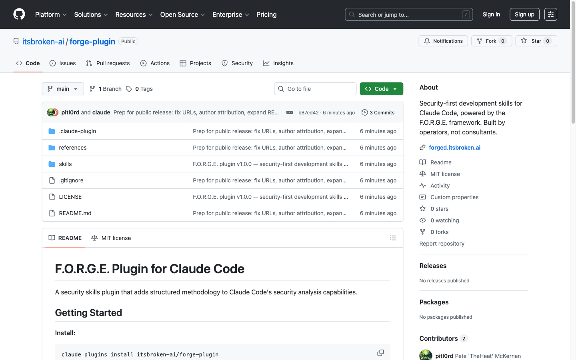
Task: Click the MIT license scales icon
Action: (423, 174)
